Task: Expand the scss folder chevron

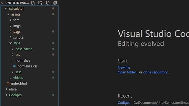Action: [13, 72]
